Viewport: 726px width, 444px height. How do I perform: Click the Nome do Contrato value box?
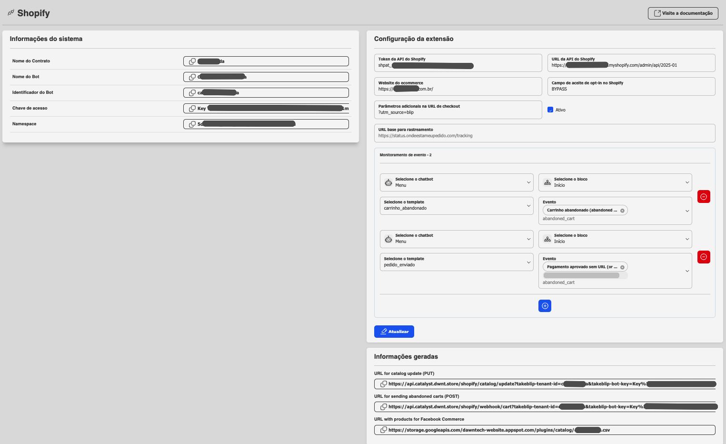[266, 61]
